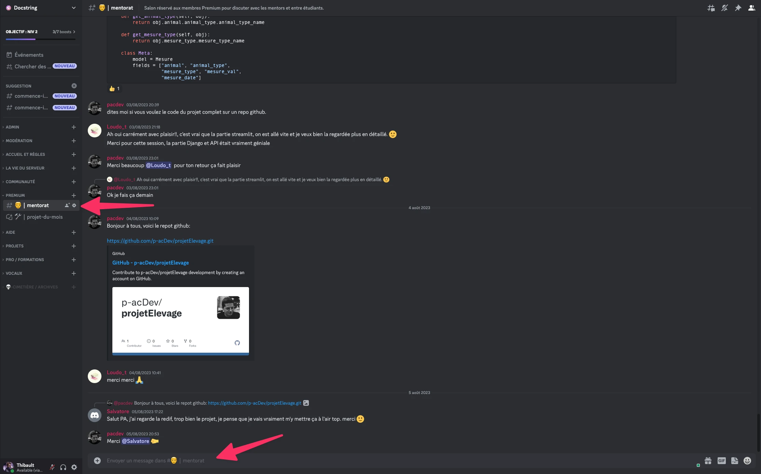Image resolution: width=761 pixels, height=474 pixels.
Task: Toggle headphones deafen in user panel
Action: pyautogui.click(x=63, y=467)
